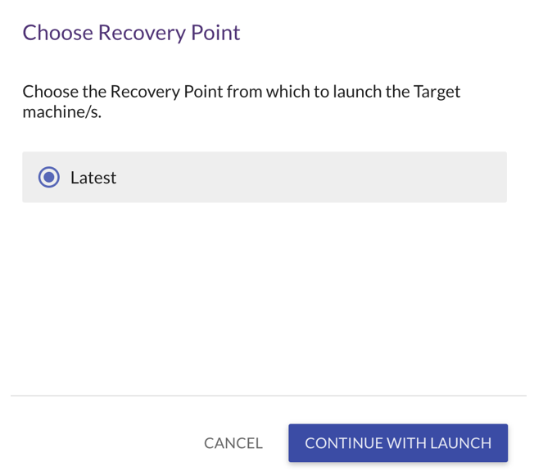Viewport: 534px width, 471px height.
Task: Proceed by clicking CONTINUE WITH LAUNCH
Action: point(398,443)
